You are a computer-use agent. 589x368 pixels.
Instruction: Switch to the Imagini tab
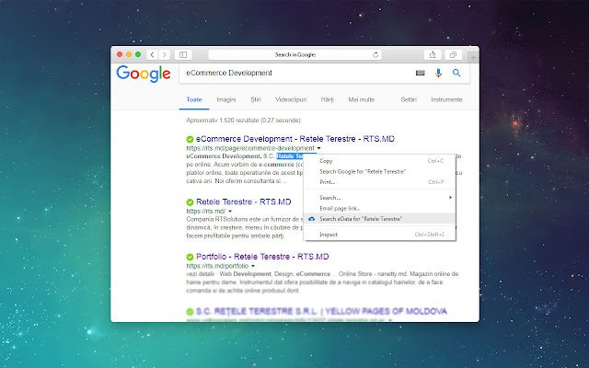pyautogui.click(x=225, y=98)
